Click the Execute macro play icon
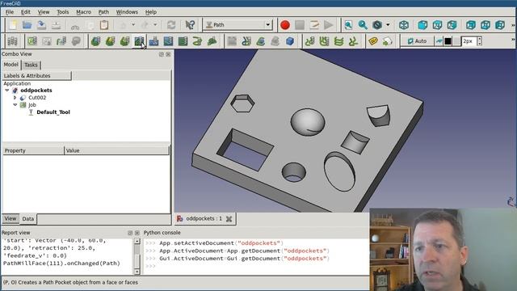This screenshot has height=291, width=517. pos(329,25)
